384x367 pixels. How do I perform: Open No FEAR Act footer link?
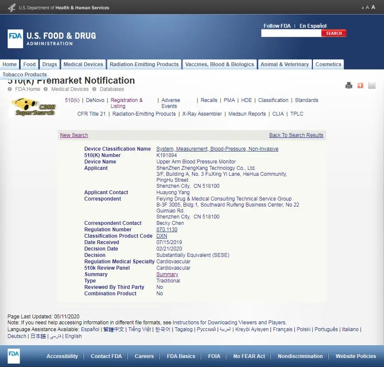click(249, 356)
